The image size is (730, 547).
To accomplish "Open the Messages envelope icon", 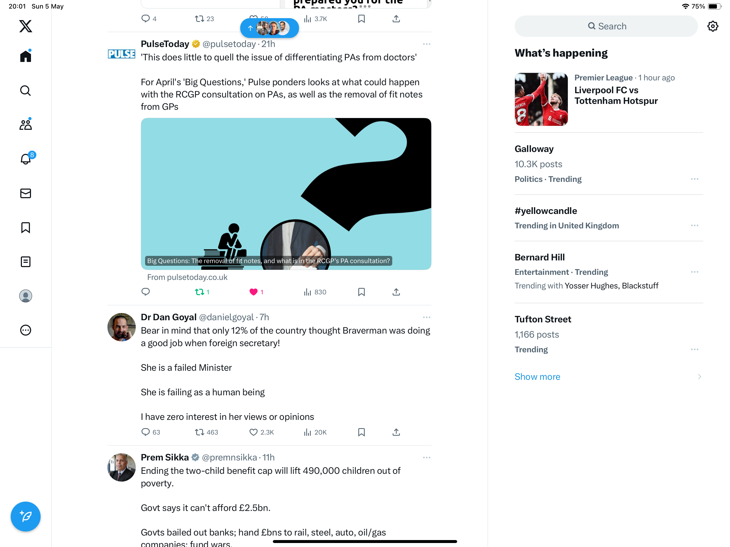I will 25,193.
